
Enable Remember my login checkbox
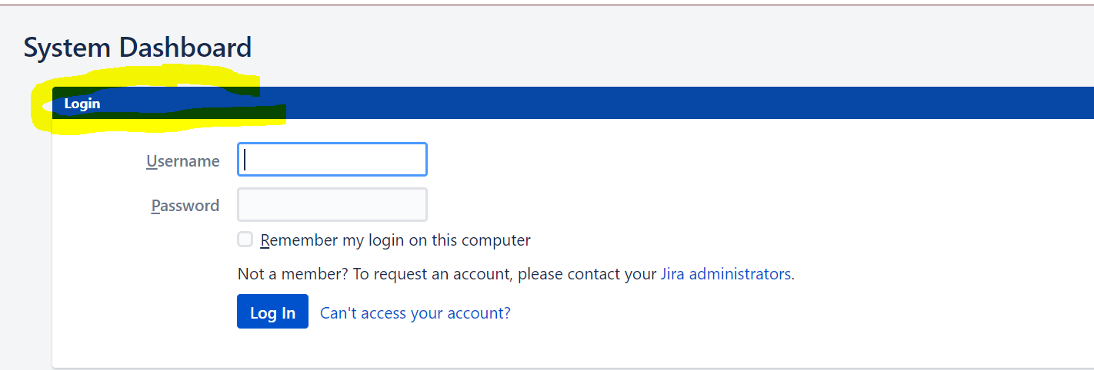245,240
